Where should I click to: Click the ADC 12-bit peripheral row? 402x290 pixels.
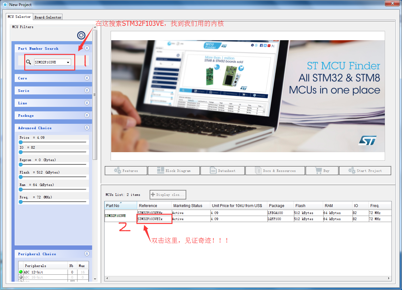[x=54, y=272]
